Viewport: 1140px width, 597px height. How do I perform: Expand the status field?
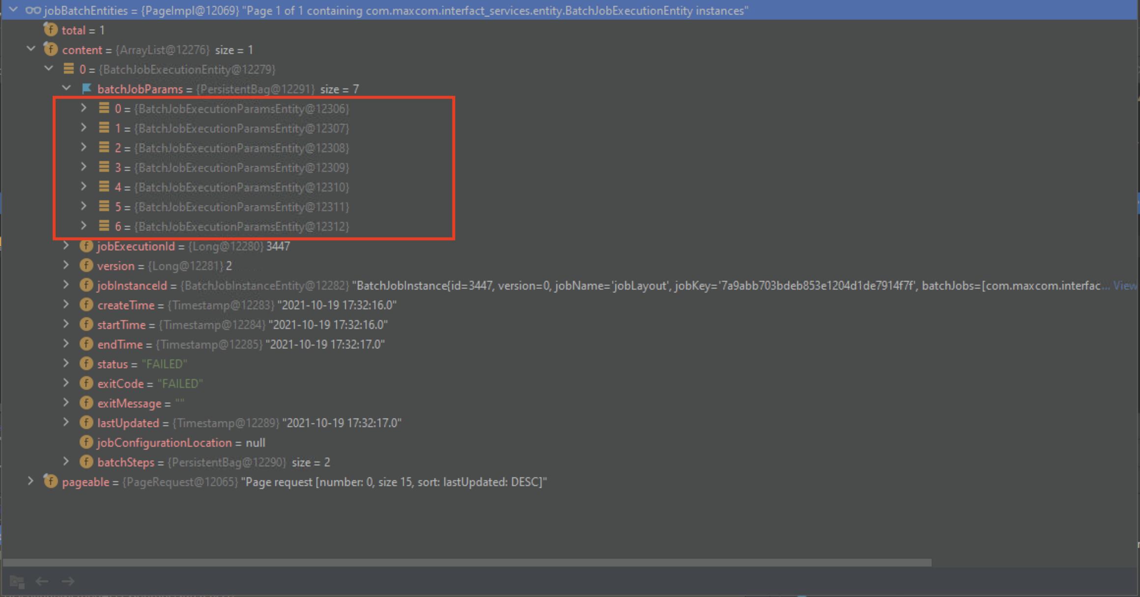pyautogui.click(x=66, y=363)
